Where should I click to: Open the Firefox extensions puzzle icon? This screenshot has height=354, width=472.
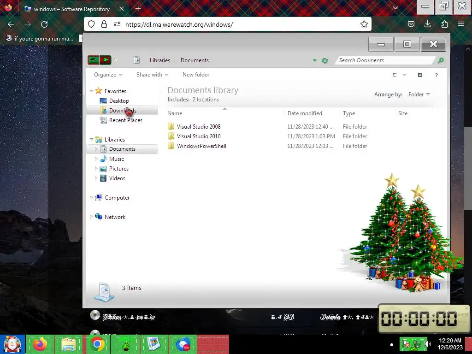tap(444, 24)
